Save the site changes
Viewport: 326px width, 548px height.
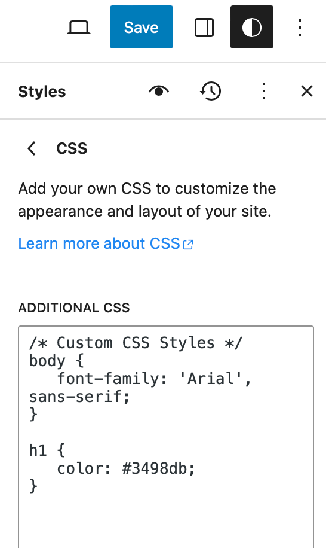coord(142,27)
